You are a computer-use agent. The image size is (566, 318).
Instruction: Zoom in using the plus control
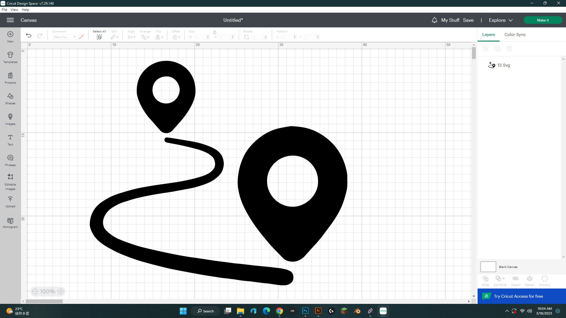(60, 291)
